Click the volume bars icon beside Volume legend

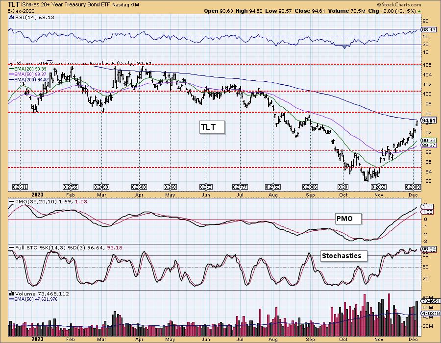12,293
